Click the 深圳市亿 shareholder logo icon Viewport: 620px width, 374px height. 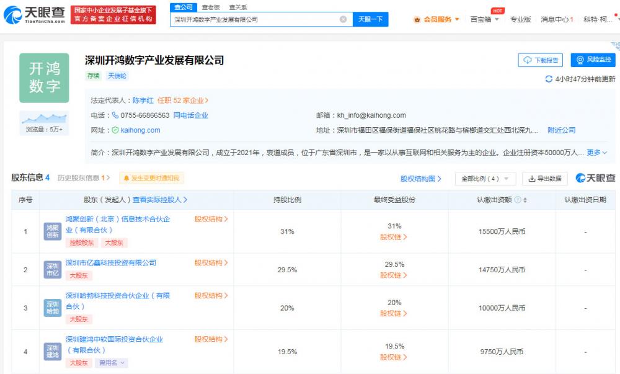52,270
